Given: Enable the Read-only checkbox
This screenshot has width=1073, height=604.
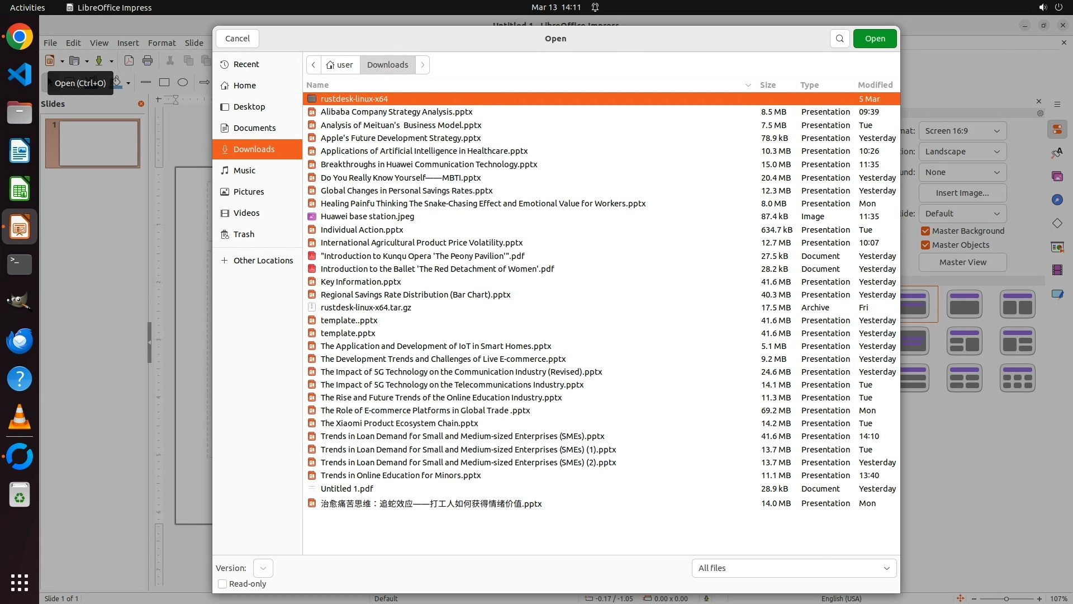Looking at the screenshot, I should click(x=222, y=584).
